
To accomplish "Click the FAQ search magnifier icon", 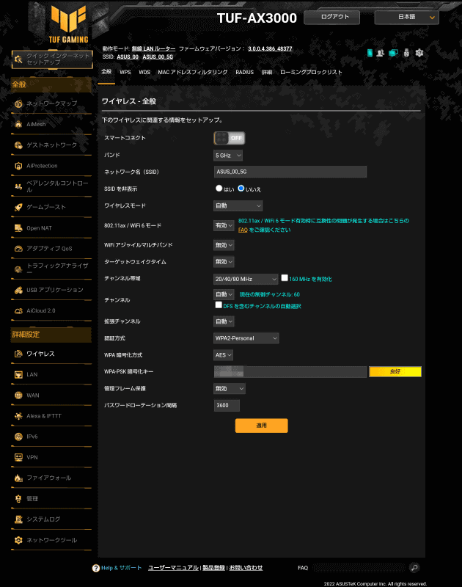I will pyautogui.click(x=414, y=568).
